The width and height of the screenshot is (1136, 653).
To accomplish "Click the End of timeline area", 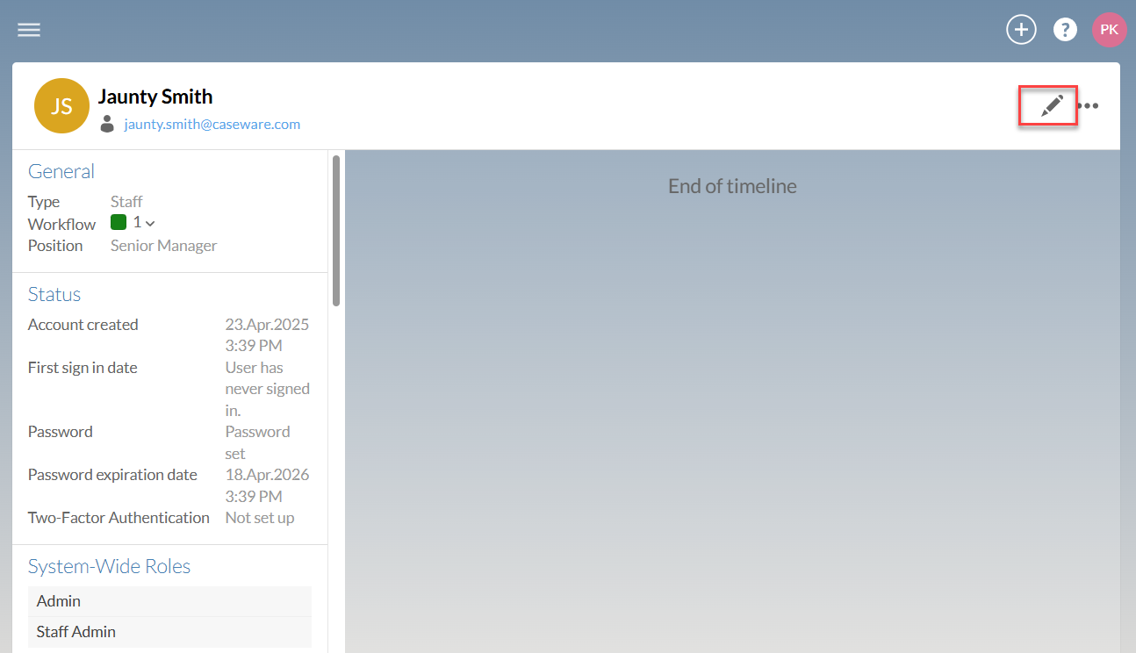I will click(731, 186).
